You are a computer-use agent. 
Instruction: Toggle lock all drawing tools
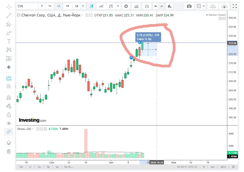[x=9, y=115]
